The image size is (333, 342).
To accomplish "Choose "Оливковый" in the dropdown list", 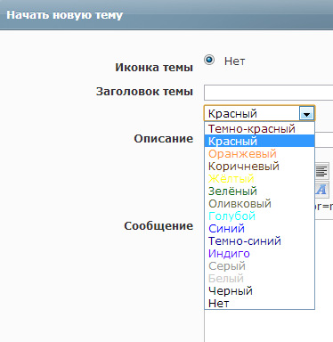I will pos(259,203).
